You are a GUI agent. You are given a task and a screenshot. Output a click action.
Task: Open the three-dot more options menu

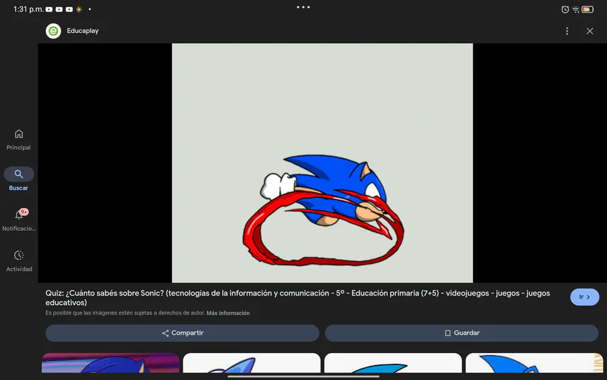567,31
